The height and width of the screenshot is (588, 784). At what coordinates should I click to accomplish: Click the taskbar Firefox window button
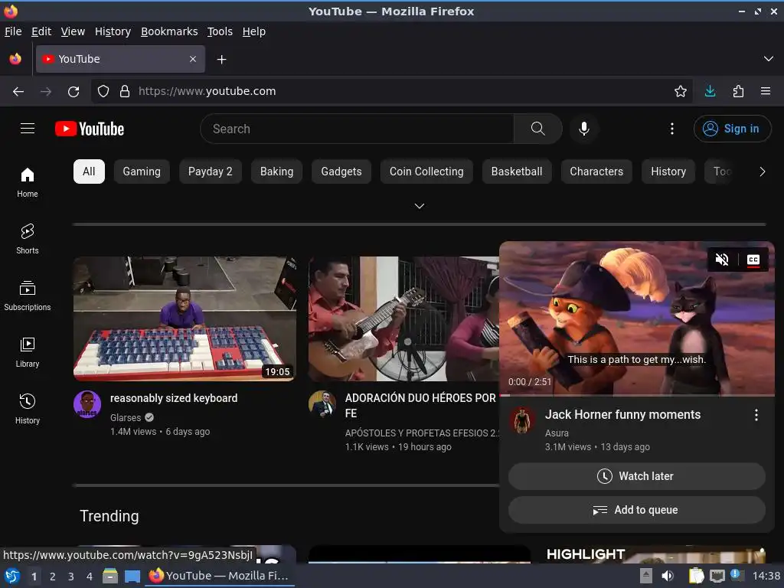click(220, 576)
